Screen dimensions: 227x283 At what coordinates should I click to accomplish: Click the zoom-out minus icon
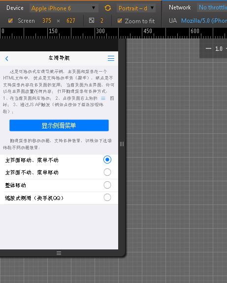208,48
